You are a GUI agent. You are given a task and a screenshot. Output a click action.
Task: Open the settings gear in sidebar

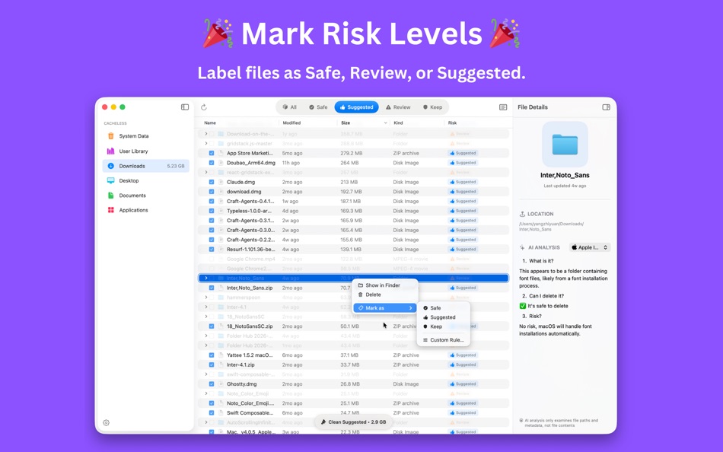[106, 422]
